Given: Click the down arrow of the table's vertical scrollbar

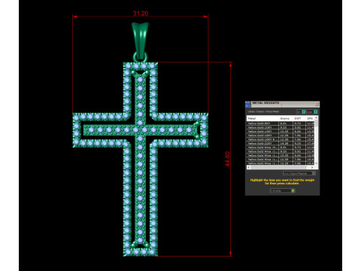Looking at the screenshot, I should (x=316, y=163).
